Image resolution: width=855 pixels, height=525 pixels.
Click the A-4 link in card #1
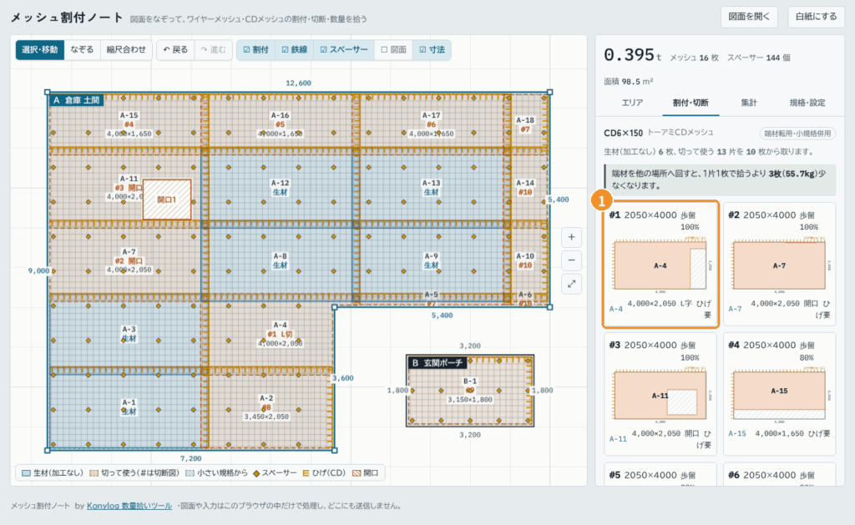click(615, 309)
